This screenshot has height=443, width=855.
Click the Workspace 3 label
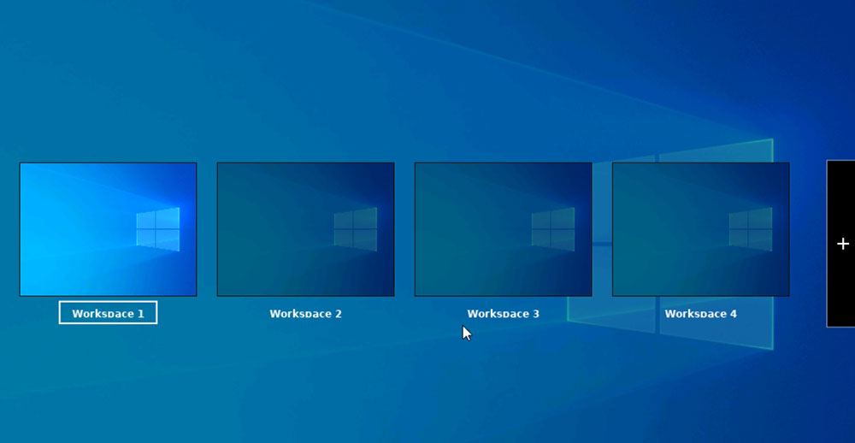pyautogui.click(x=503, y=314)
